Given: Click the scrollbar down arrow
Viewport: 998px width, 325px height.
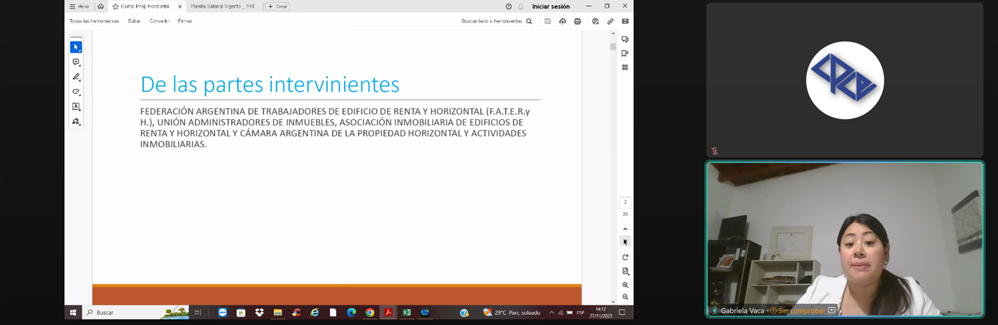Looking at the screenshot, I should [613, 302].
